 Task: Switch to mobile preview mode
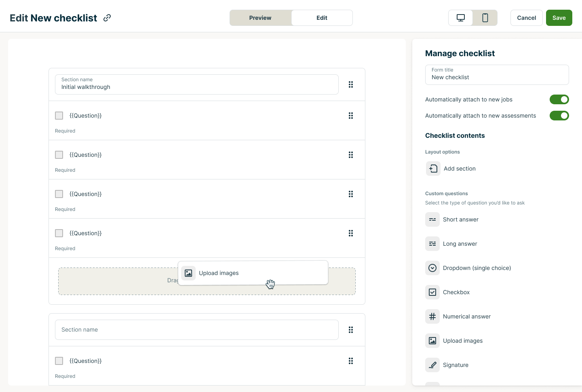coord(485,18)
